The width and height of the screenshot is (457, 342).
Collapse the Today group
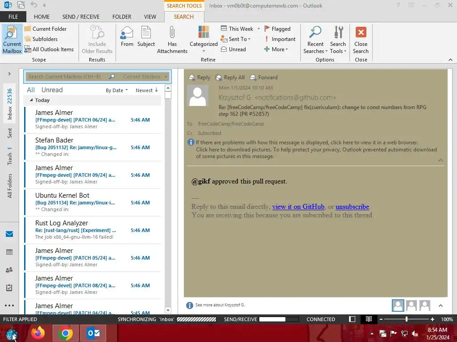[x=31, y=100]
